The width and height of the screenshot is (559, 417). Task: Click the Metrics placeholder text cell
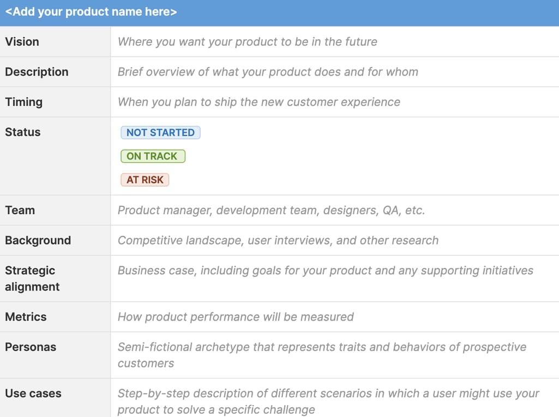click(x=236, y=317)
